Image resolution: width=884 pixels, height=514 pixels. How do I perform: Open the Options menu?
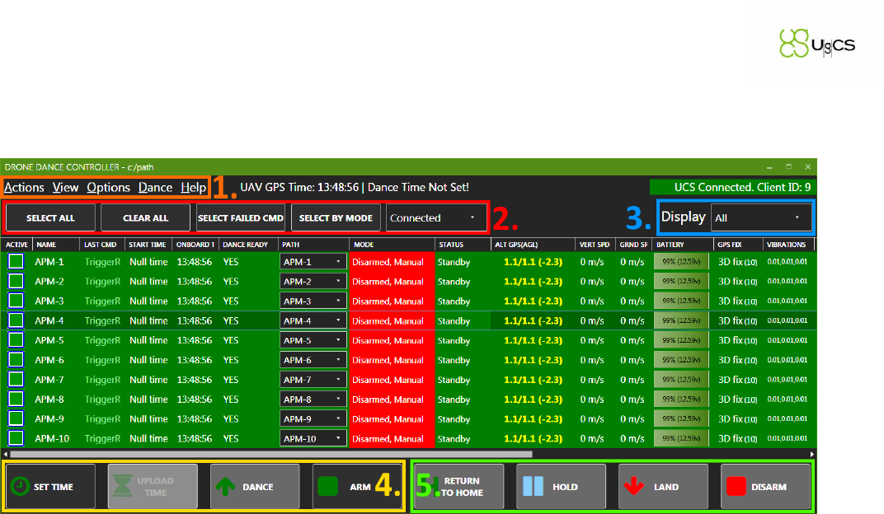coord(108,188)
